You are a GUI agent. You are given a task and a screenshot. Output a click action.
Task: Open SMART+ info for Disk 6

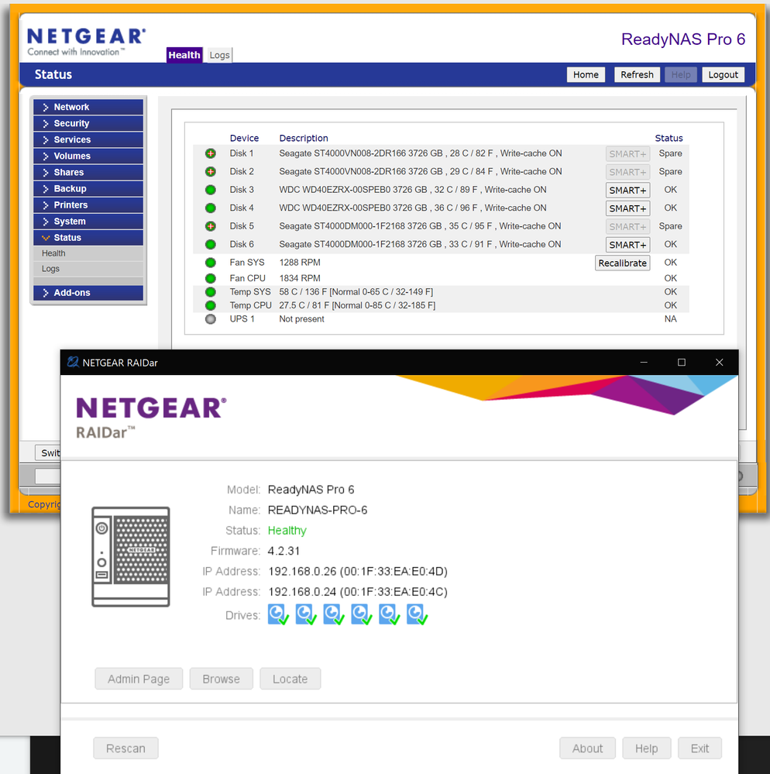click(x=627, y=245)
